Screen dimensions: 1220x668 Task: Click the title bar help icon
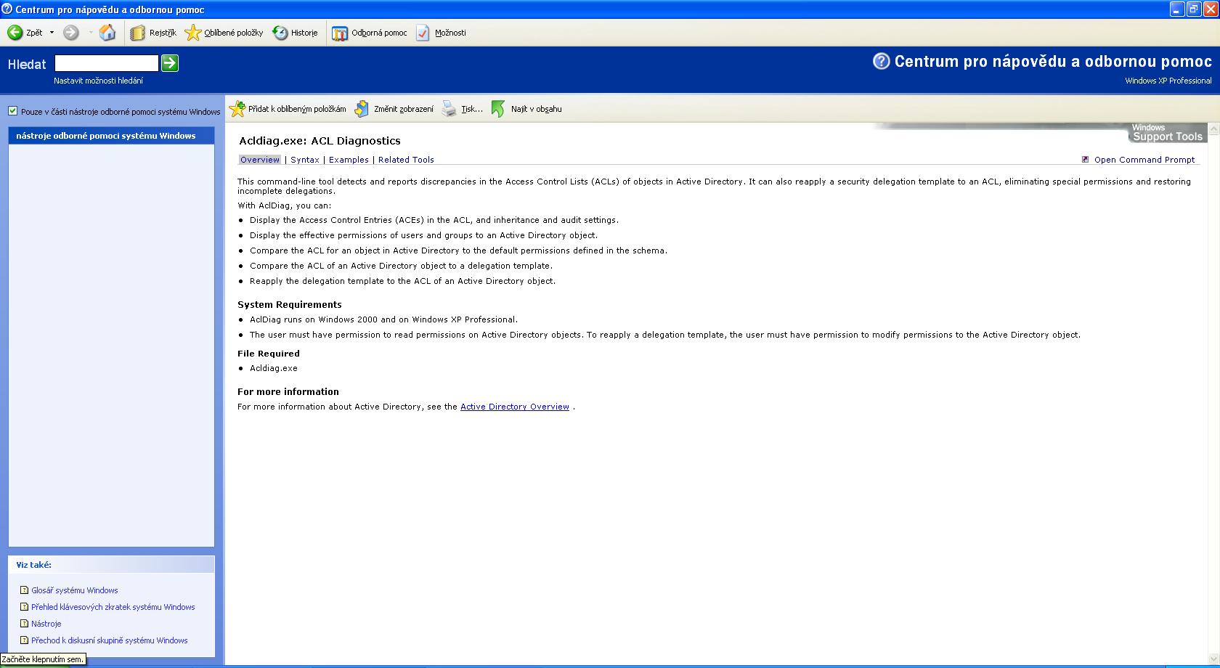7,9
